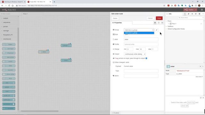This screenshot has height=115, width=205.
Task: Click the Tooltip input field
Action: coord(141,44)
